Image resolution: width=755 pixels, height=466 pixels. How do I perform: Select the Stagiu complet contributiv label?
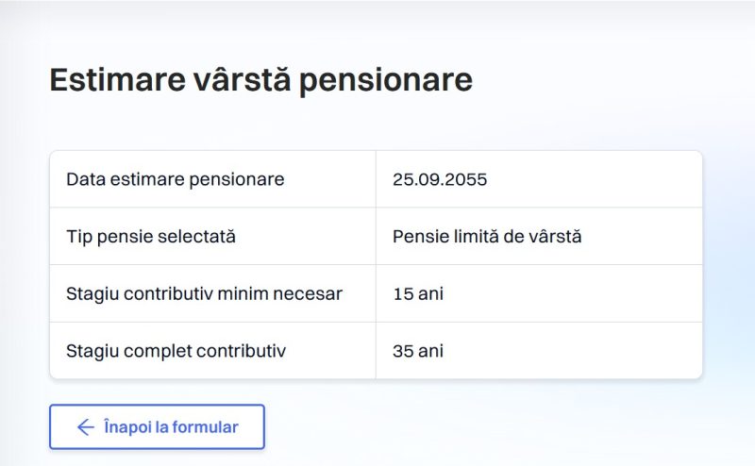click(x=176, y=351)
